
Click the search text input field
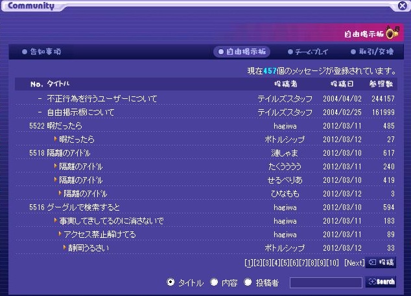[x=325, y=282]
